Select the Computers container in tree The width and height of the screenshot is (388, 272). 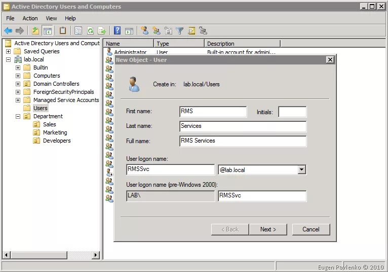pos(47,76)
